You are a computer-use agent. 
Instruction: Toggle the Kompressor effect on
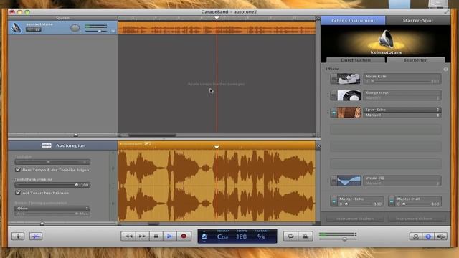pos(333,95)
